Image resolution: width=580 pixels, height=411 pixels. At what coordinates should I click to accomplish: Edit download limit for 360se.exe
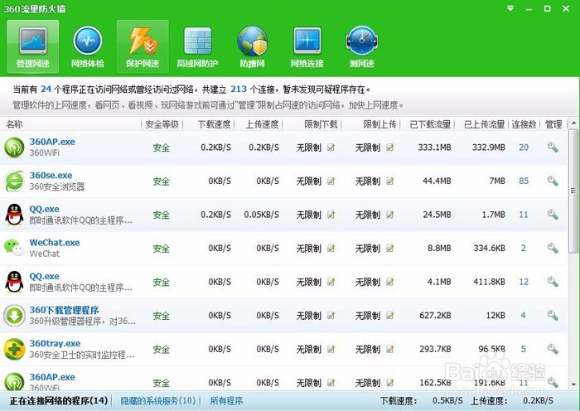click(331, 181)
